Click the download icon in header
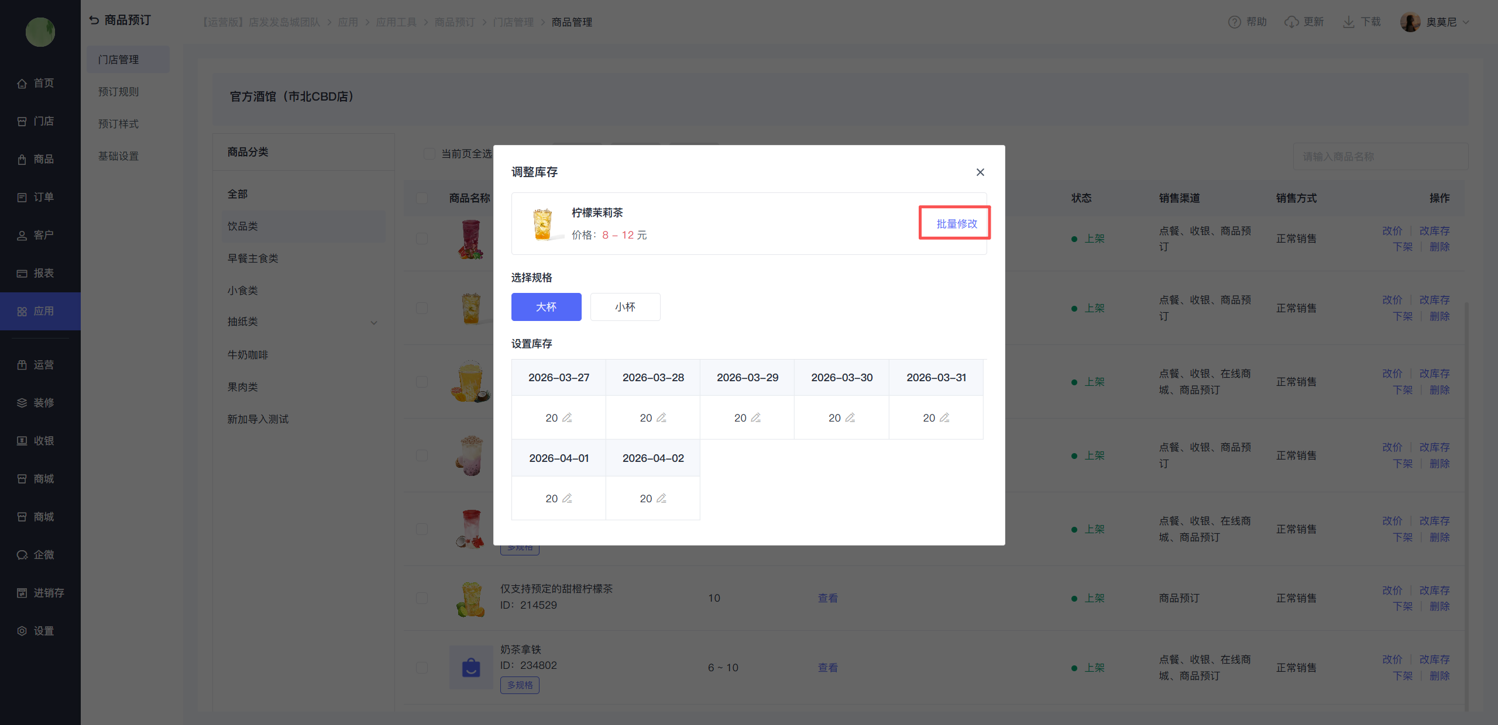Screen dimensions: 1498x725 [x=1348, y=22]
